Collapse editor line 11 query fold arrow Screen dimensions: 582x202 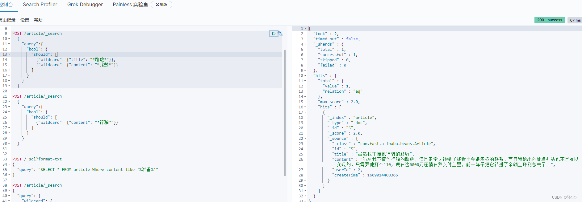tap(9, 44)
